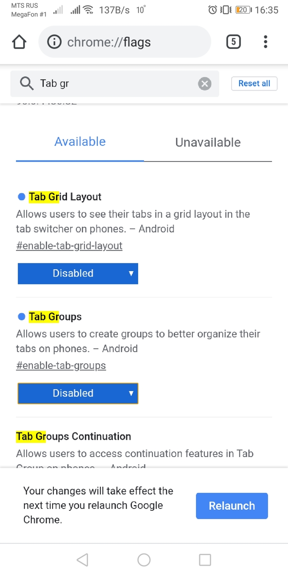The height and width of the screenshot is (577, 288).
Task: Tap the chrome://flags address bar
Action: [x=132, y=42]
